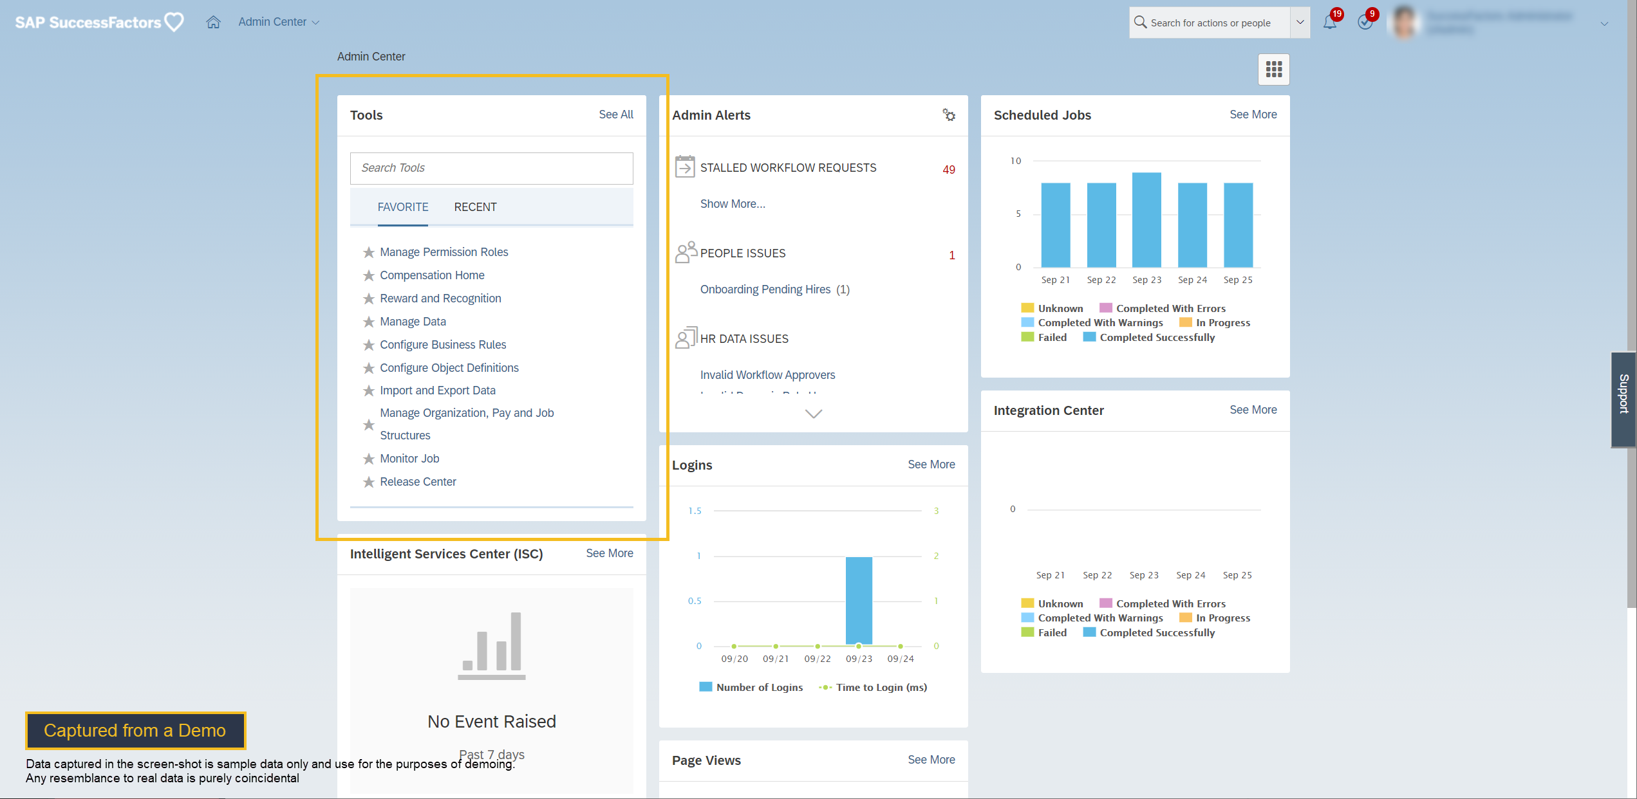Click Failed swatch in Scheduled Jobs legend
This screenshot has height=799, width=1637.
click(1027, 337)
